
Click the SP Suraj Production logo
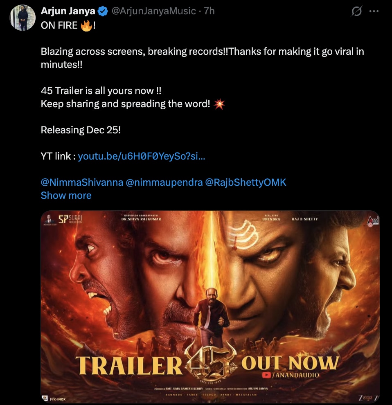click(70, 219)
